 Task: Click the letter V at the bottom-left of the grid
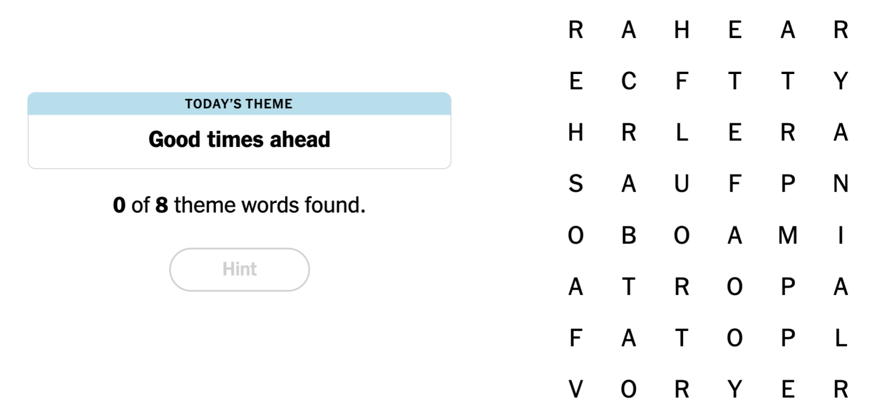[576, 389]
